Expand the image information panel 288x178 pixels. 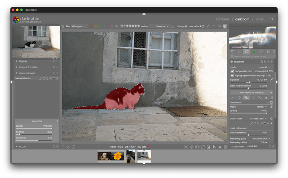click(x=17, y=67)
